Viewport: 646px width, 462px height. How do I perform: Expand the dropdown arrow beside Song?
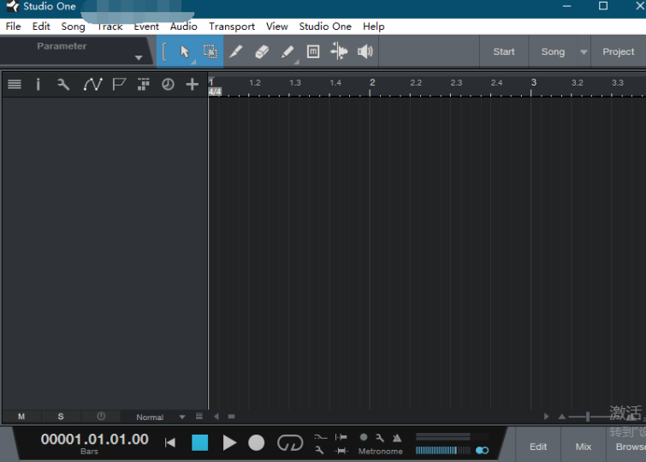click(584, 52)
